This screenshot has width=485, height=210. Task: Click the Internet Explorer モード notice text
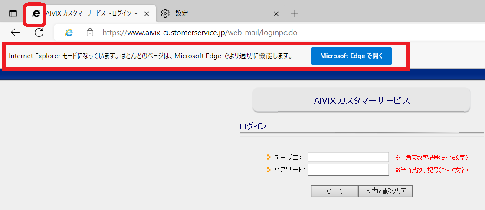point(151,56)
